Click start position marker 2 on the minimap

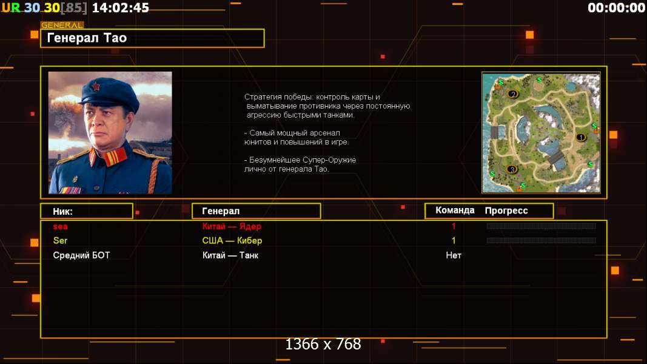pos(513,94)
